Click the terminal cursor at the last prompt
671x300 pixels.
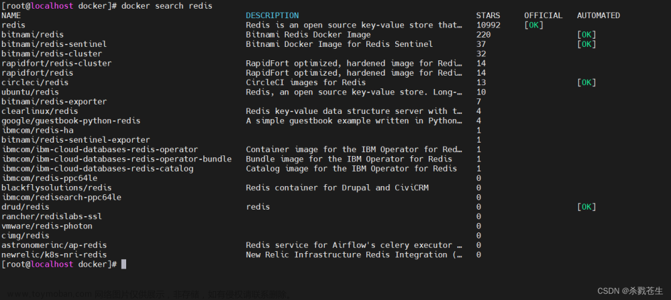[x=123, y=264]
